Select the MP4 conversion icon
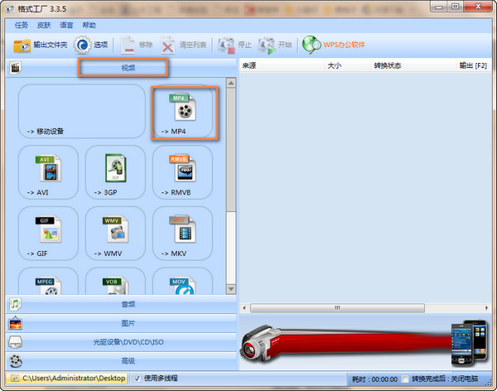Screen dimensions: 497x391 click(183, 111)
